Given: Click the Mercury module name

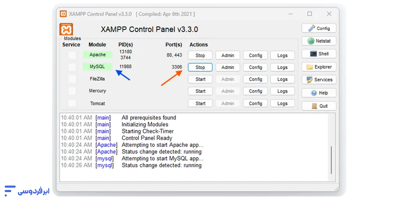Looking at the screenshot, I should tap(97, 91).
